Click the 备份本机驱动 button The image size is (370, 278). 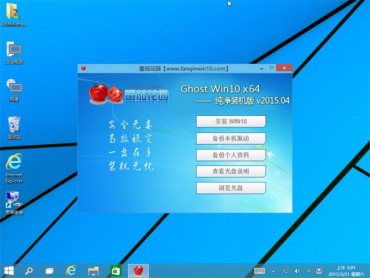231,138
